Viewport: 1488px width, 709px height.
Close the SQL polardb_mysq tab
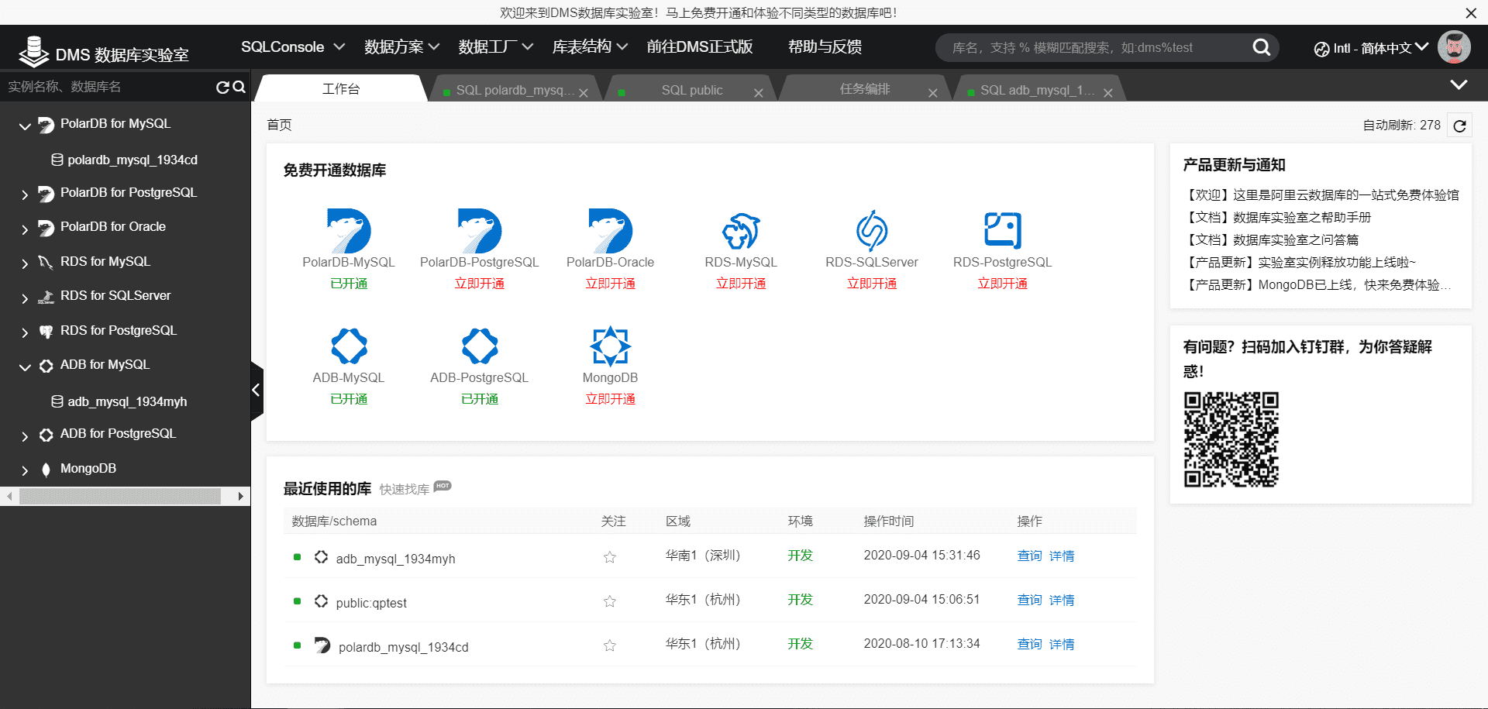pos(584,93)
